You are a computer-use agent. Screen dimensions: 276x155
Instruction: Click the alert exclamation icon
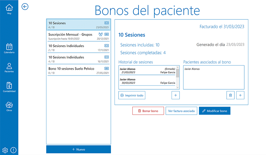pos(13,150)
